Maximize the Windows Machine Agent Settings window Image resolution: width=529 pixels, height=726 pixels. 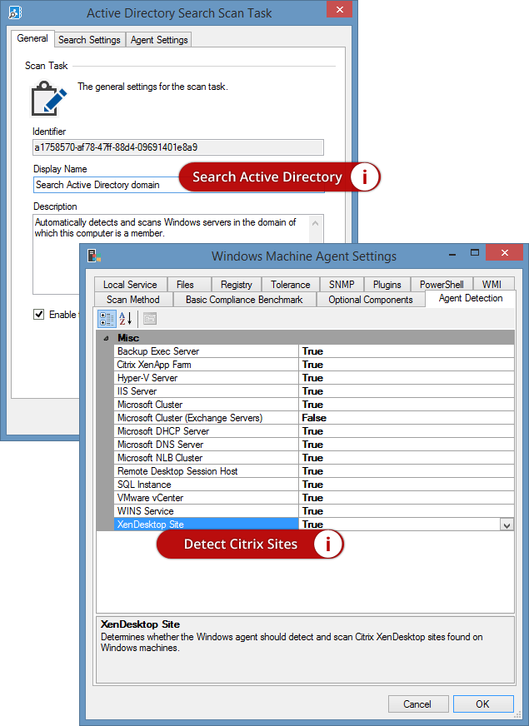coord(474,253)
